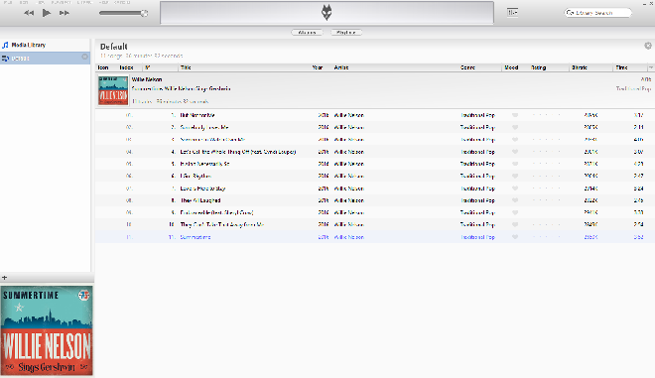This screenshot has height=378, width=655.
Task: Switch to the Albums view
Action: (307, 32)
